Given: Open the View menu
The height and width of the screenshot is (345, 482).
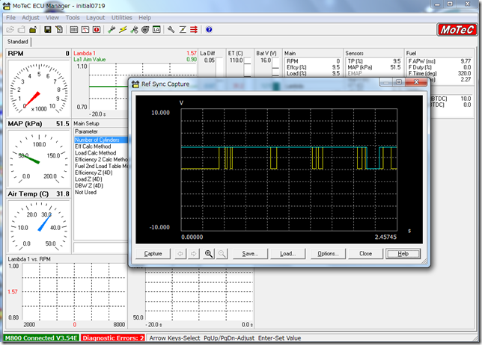Looking at the screenshot, I should (x=52, y=17).
